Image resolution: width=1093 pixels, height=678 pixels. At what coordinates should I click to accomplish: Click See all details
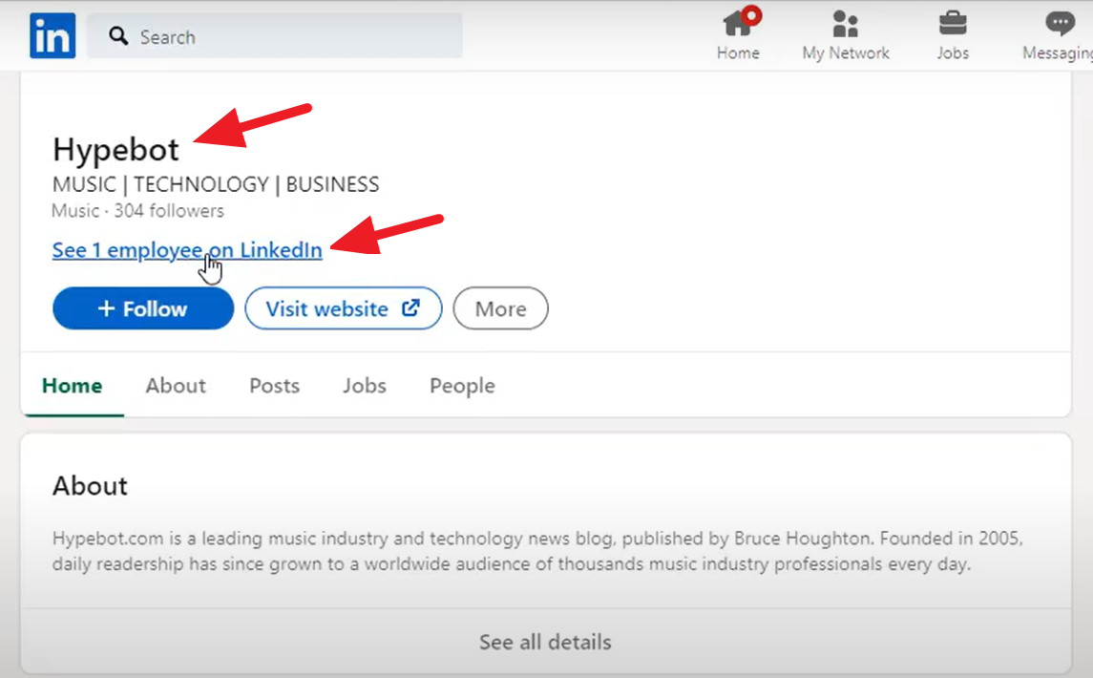pyautogui.click(x=545, y=642)
